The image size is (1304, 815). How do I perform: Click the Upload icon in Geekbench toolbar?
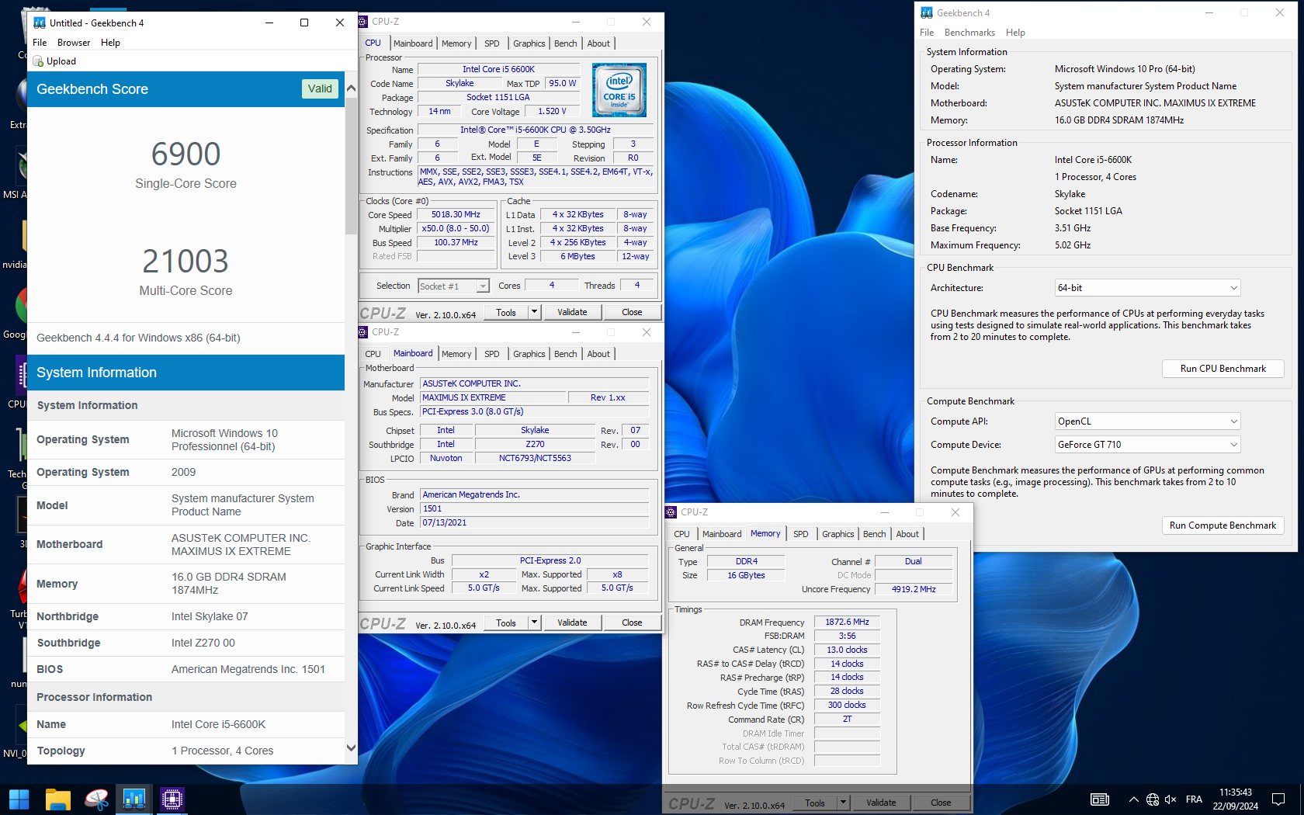tap(38, 61)
